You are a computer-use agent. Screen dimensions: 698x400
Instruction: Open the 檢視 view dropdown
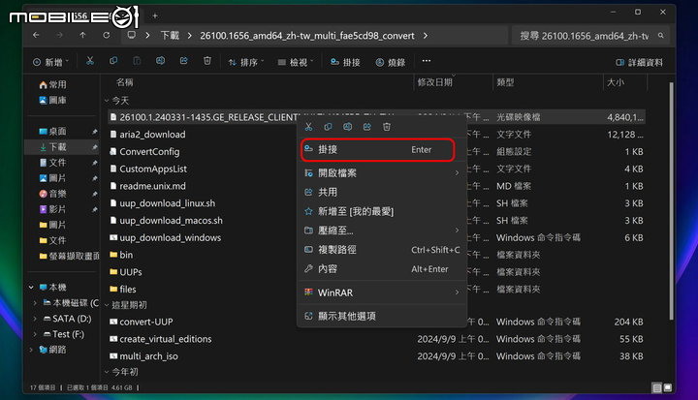296,62
